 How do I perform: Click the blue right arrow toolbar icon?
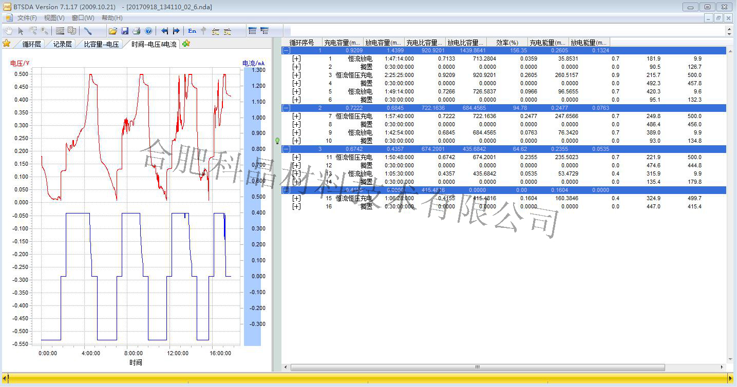pos(176,31)
